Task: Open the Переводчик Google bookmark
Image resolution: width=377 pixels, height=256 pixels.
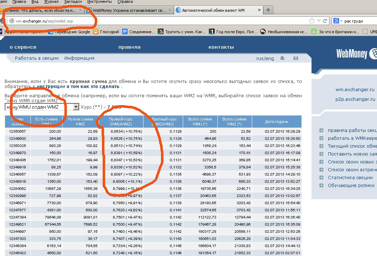Action: pos(70,32)
